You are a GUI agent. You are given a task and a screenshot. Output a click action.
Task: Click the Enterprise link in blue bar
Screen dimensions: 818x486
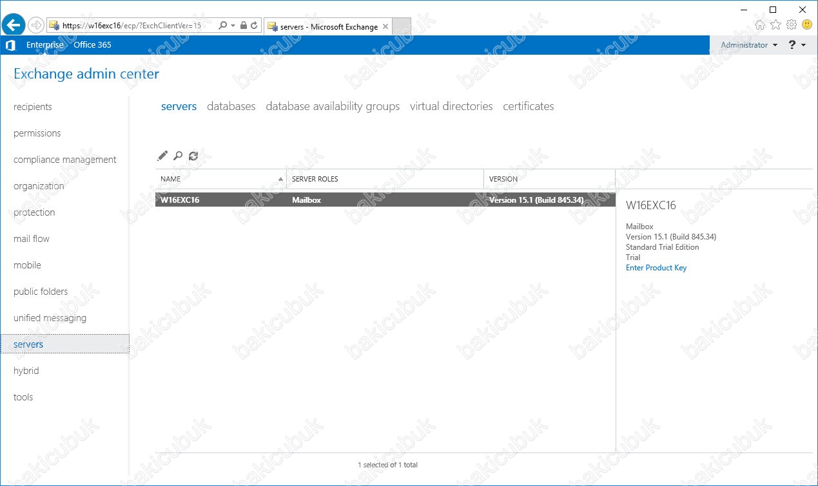coord(45,45)
